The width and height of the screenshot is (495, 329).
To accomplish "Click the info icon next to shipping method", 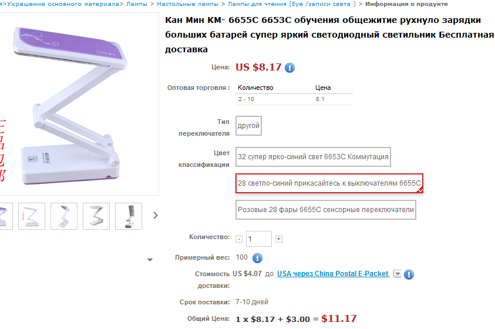I will (409, 274).
